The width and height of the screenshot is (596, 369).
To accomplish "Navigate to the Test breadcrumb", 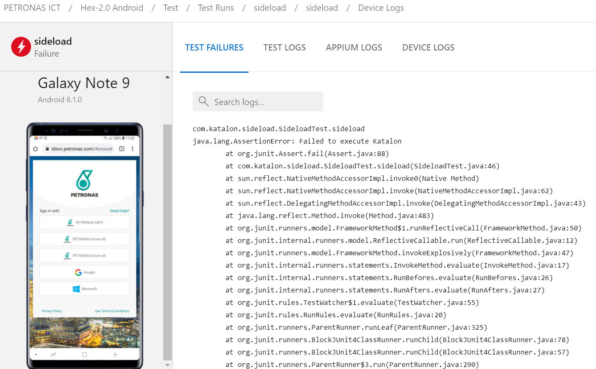I will [171, 8].
